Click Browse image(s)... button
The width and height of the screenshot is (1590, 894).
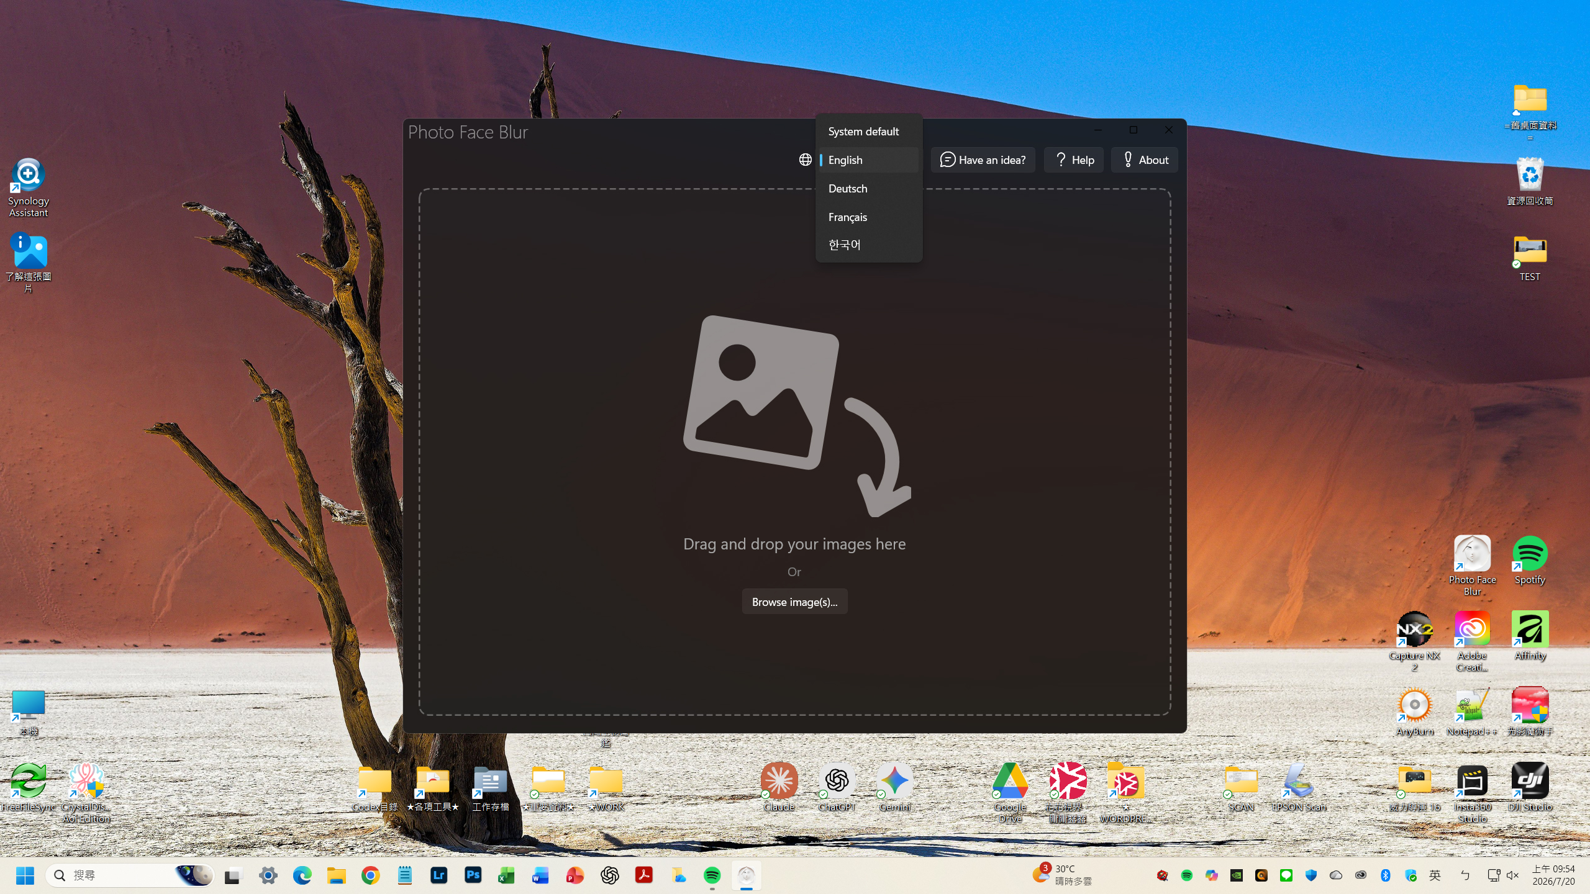(x=794, y=602)
